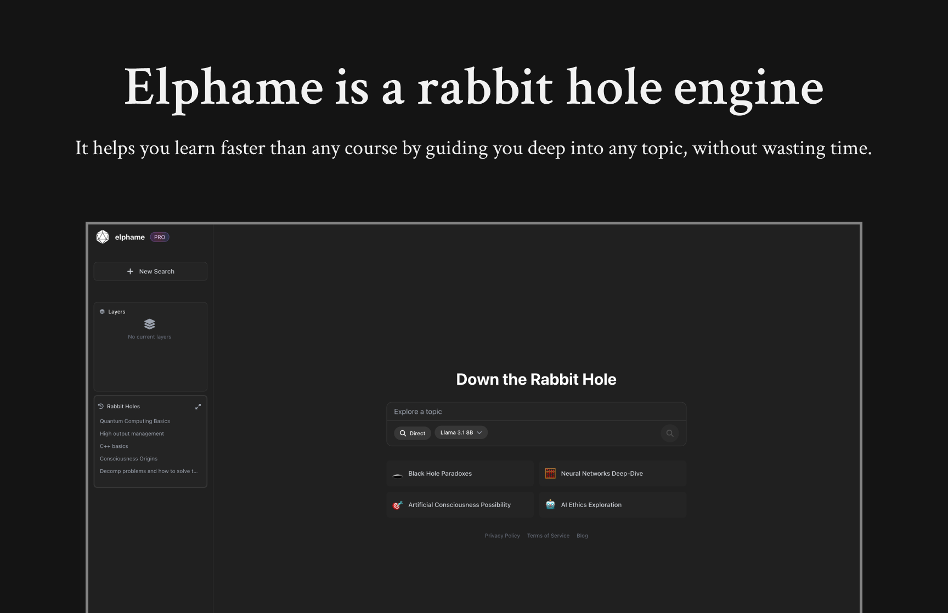
Task: Open the Blog link
Action: click(582, 536)
